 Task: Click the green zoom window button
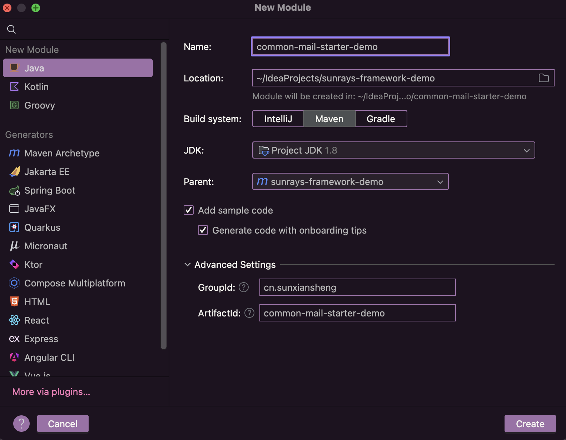pos(36,7)
